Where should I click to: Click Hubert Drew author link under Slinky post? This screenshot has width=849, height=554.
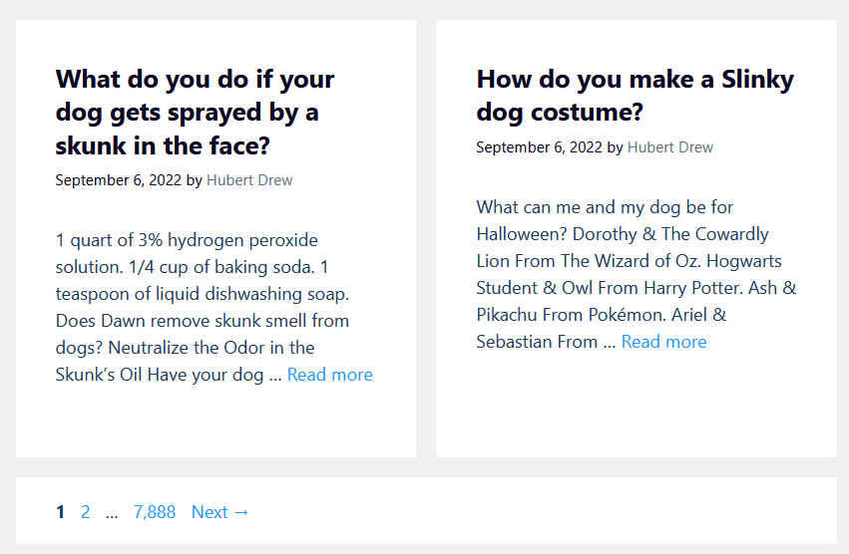[x=670, y=147]
